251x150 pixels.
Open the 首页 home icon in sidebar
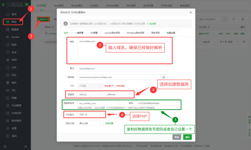click(8, 14)
